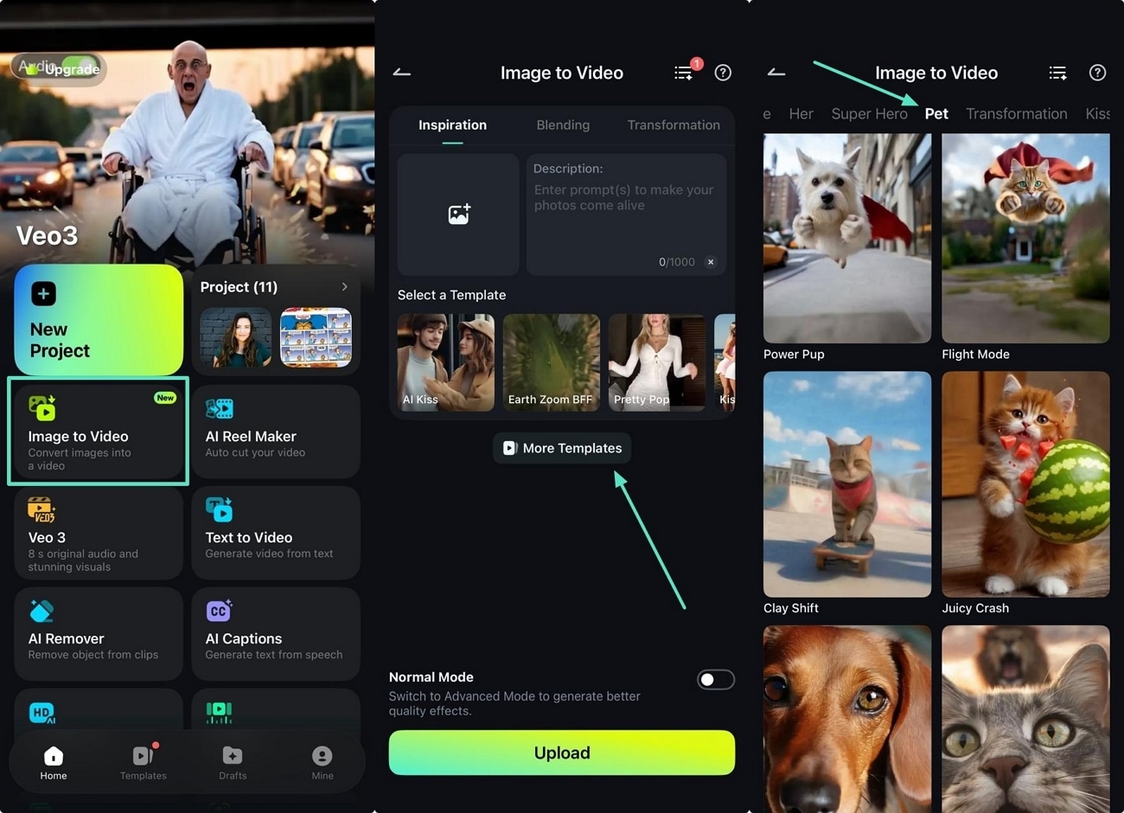Go back from the Pet templates screen
1124x813 pixels.
[776, 73]
